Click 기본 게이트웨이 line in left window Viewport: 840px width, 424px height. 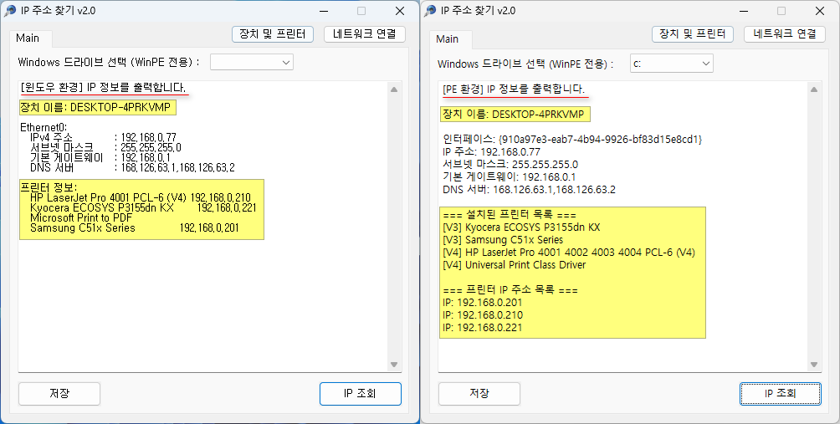pos(100,157)
